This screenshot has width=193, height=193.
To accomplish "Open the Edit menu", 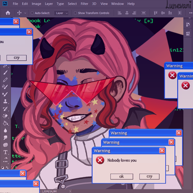I will [x=25, y=4].
